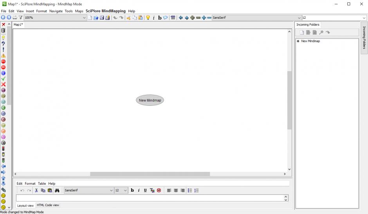Screen dimensions: 368x214
Task: Click the New map blank page icon
Action: click(90, 18)
